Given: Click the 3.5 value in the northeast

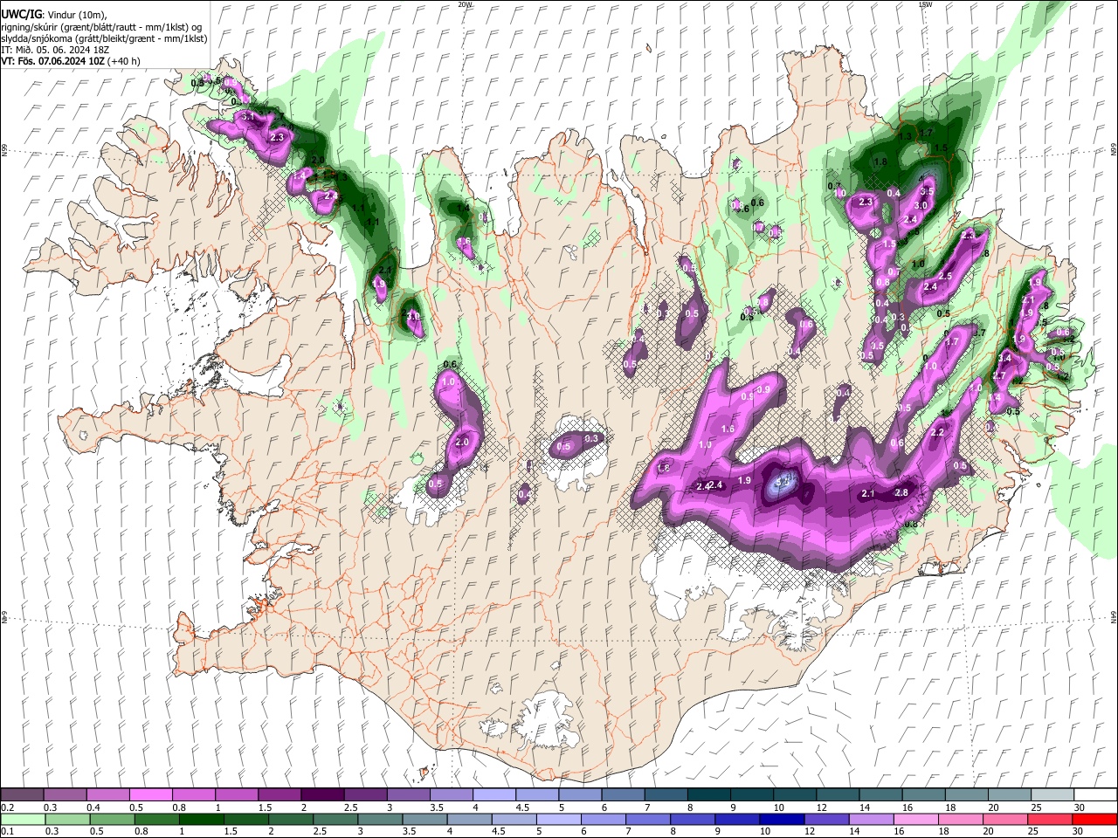Looking at the screenshot, I should 928,191.
